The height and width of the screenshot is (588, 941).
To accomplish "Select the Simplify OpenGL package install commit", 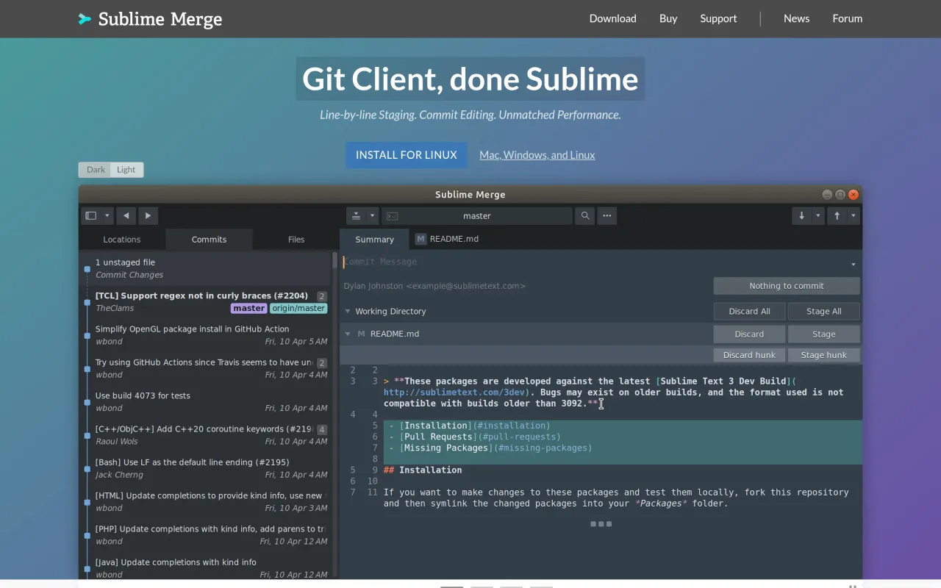I will tap(206, 335).
